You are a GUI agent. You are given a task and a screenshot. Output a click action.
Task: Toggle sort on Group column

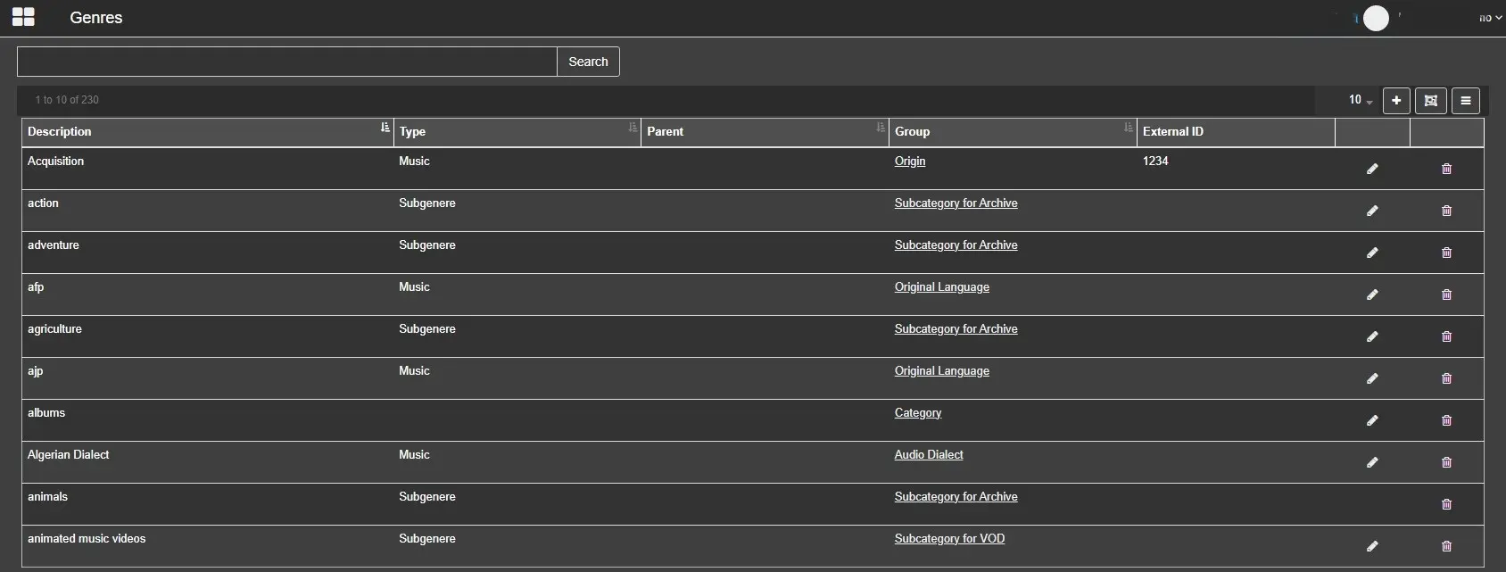tap(1128, 128)
